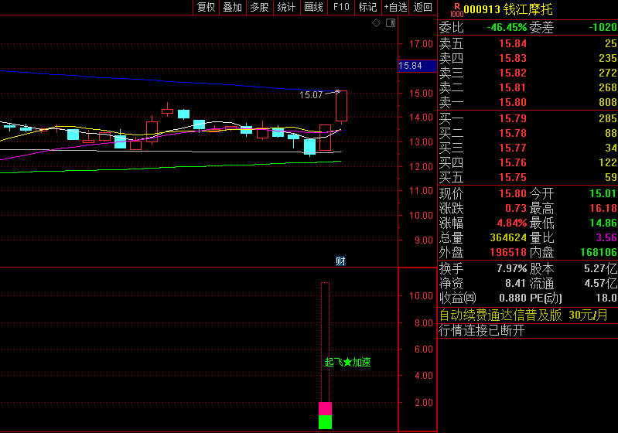This screenshot has height=433, width=618.
Task: Click 返回 to go back
Action: tap(423, 7)
